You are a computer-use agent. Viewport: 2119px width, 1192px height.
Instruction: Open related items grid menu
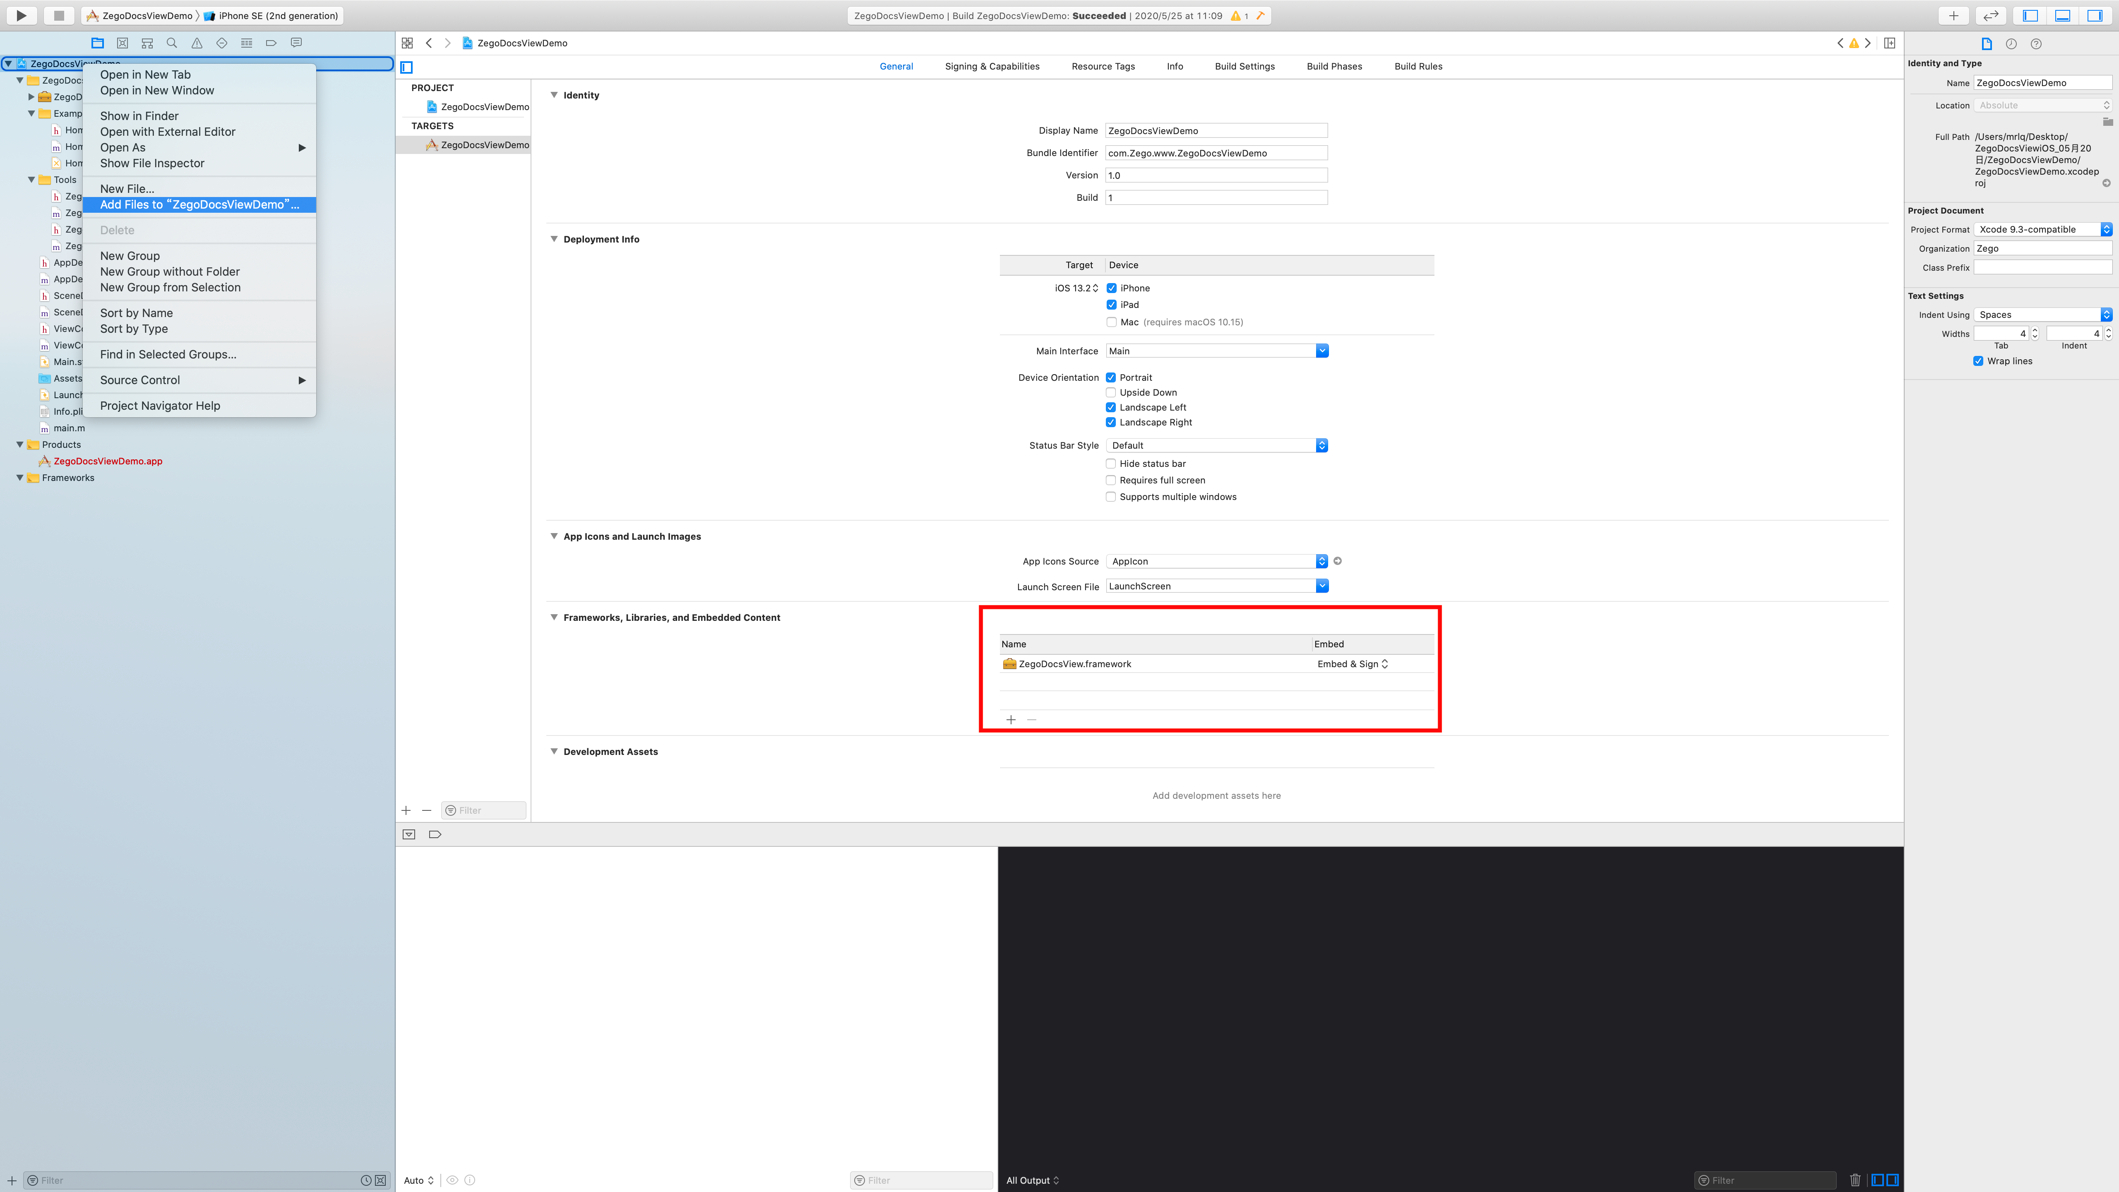click(407, 43)
